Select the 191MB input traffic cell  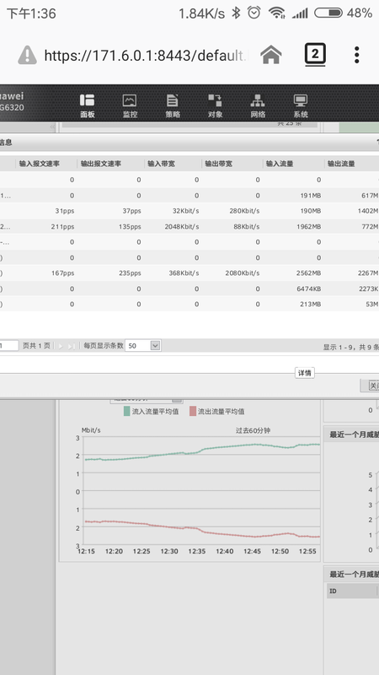coord(311,196)
